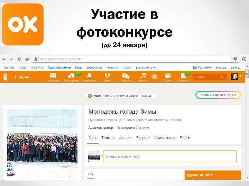This screenshot has height=186, width=249.
Task: Switch to the Темы tab
Action: tap(108, 138)
